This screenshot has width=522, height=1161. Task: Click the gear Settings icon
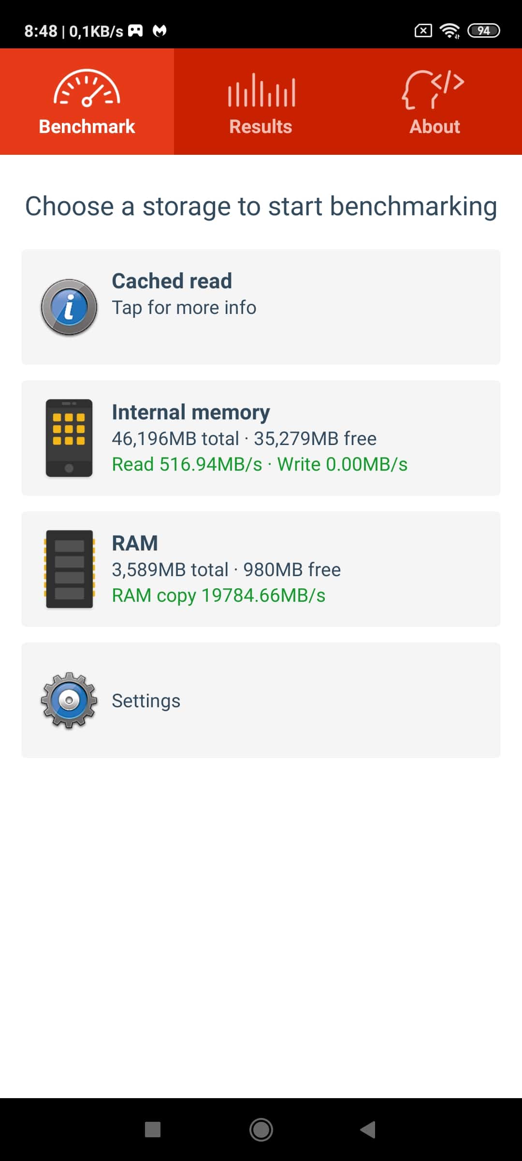[x=69, y=700]
